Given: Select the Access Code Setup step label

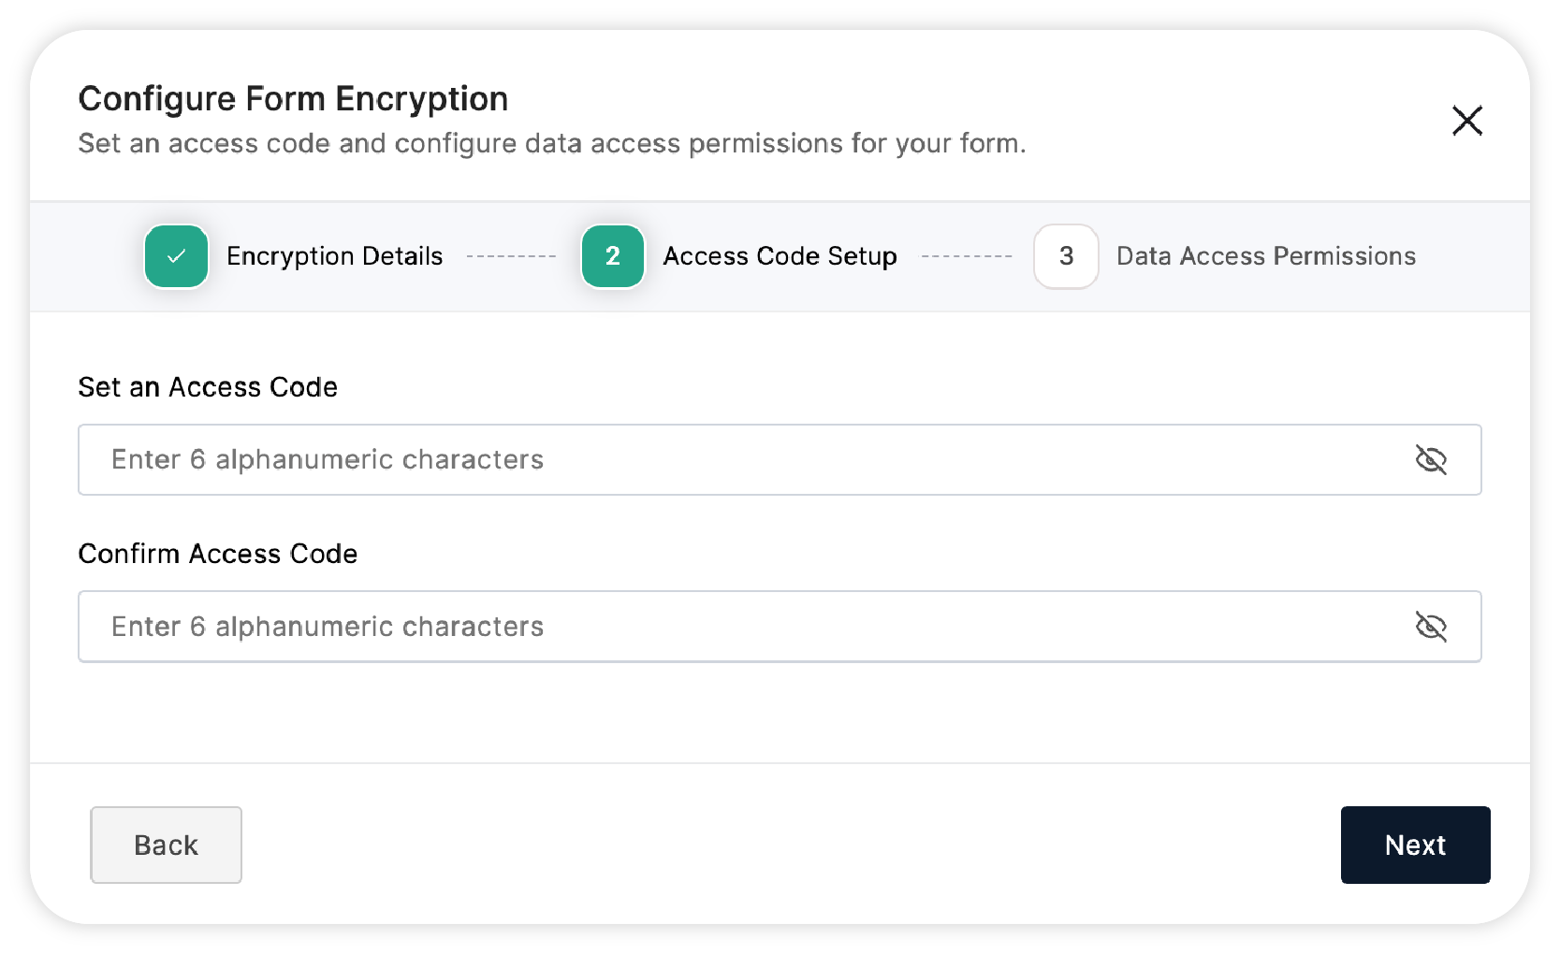Looking at the screenshot, I should [780, 256].
